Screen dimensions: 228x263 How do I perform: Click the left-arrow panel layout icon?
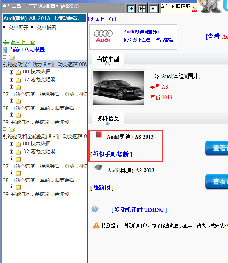click(153, 8)
